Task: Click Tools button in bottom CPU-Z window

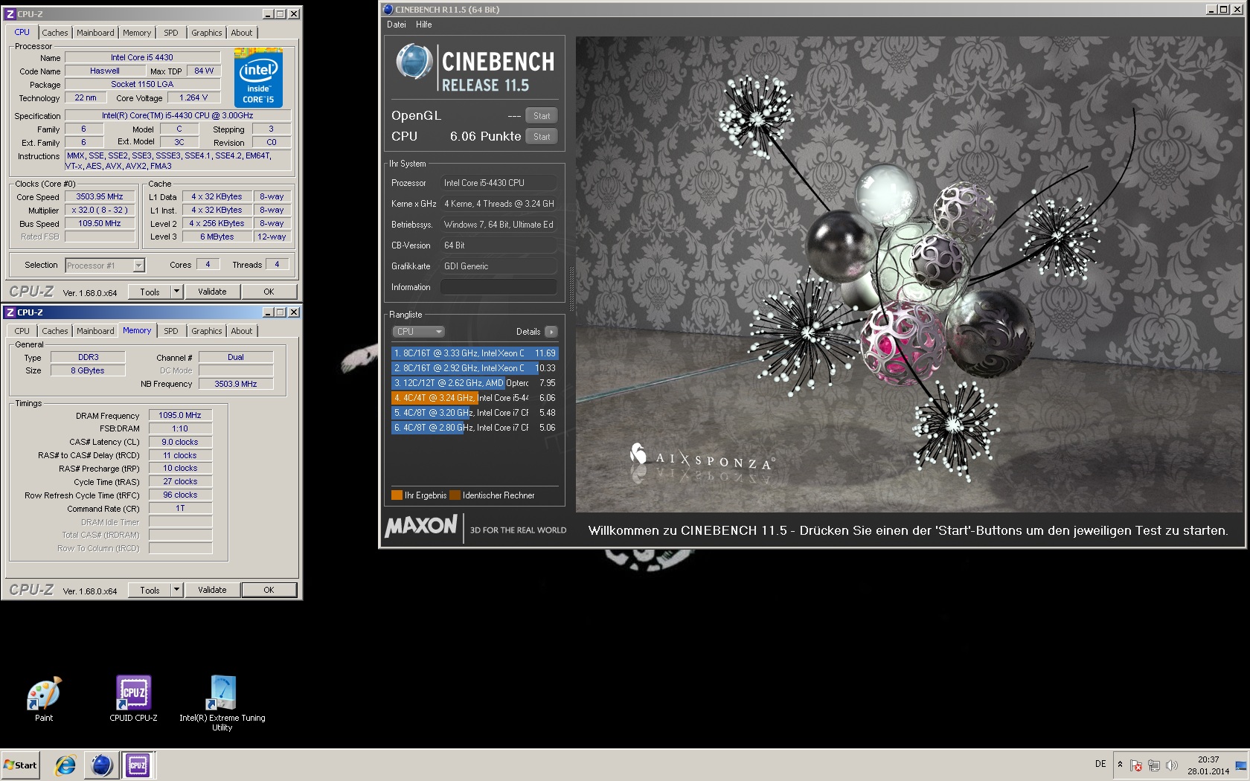Action: coord(150,590)
